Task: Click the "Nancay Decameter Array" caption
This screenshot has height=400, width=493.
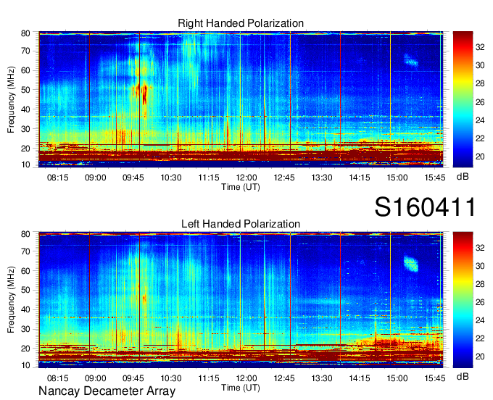Action: point(107,391)
